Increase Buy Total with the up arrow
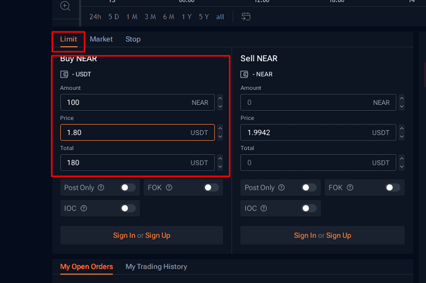Viewport: 426px width, 283px height. tap(220, 159)
